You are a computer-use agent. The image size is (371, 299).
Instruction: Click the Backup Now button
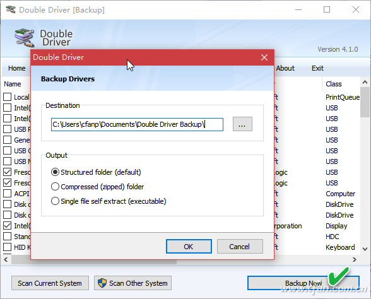[x=303, y=283]
